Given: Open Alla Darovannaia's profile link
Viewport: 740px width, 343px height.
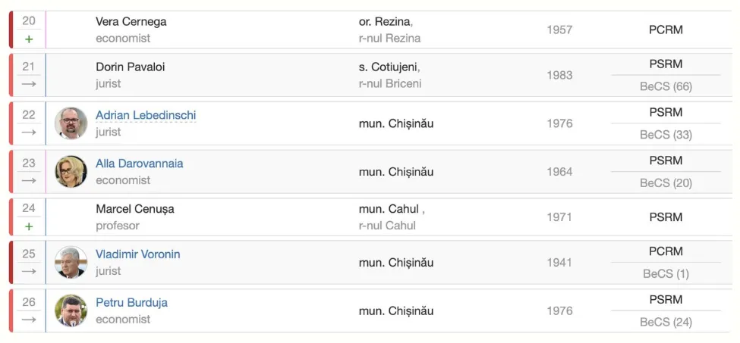Looking at the screenshot, I should point(139,164).
